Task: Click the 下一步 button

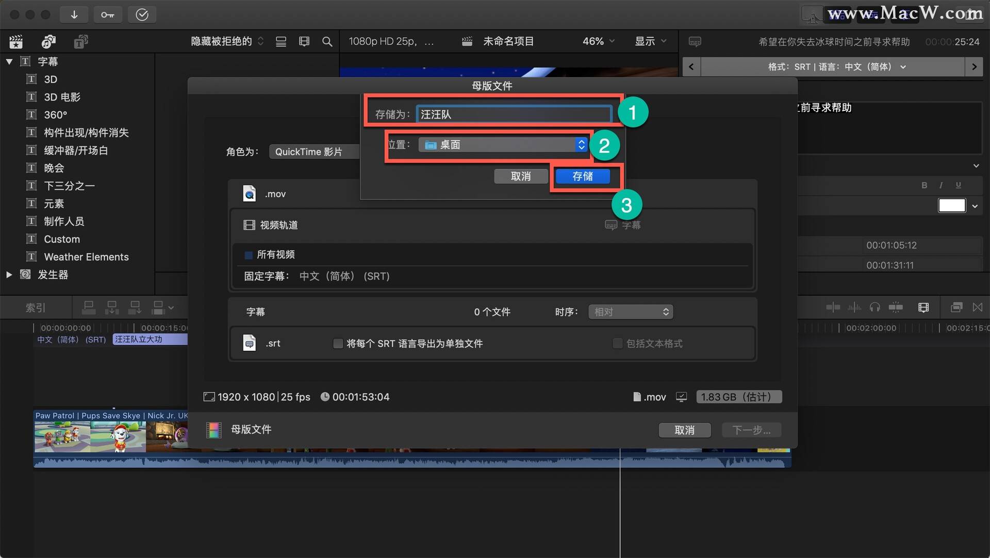Action: click(x=751, y=430)
